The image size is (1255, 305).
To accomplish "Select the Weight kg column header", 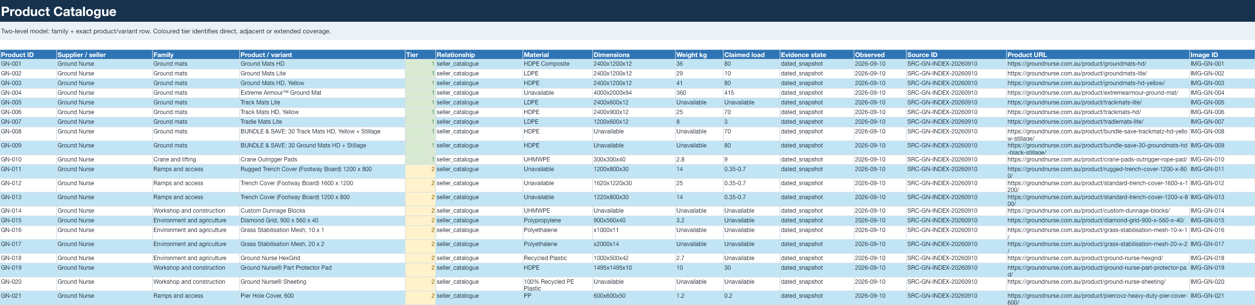I will (699, 55).
